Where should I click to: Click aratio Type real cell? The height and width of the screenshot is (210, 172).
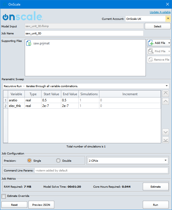33,100
